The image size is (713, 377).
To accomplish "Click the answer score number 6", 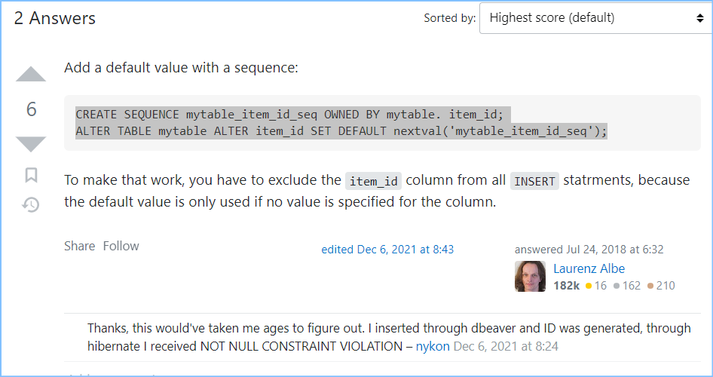I will pyautogui.click(x=31, y=109).
